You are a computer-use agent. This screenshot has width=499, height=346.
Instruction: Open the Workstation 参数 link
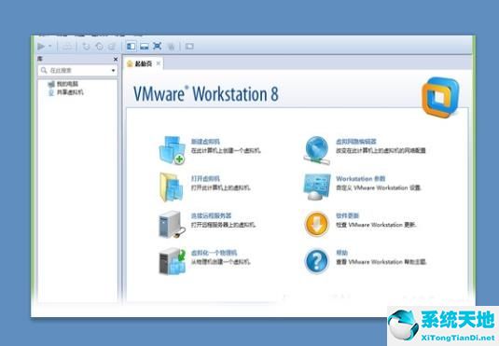361,178
